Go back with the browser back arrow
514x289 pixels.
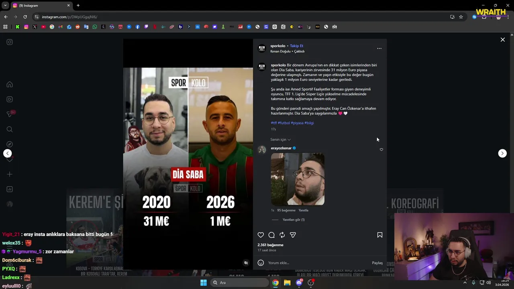[x=6, y=17]
